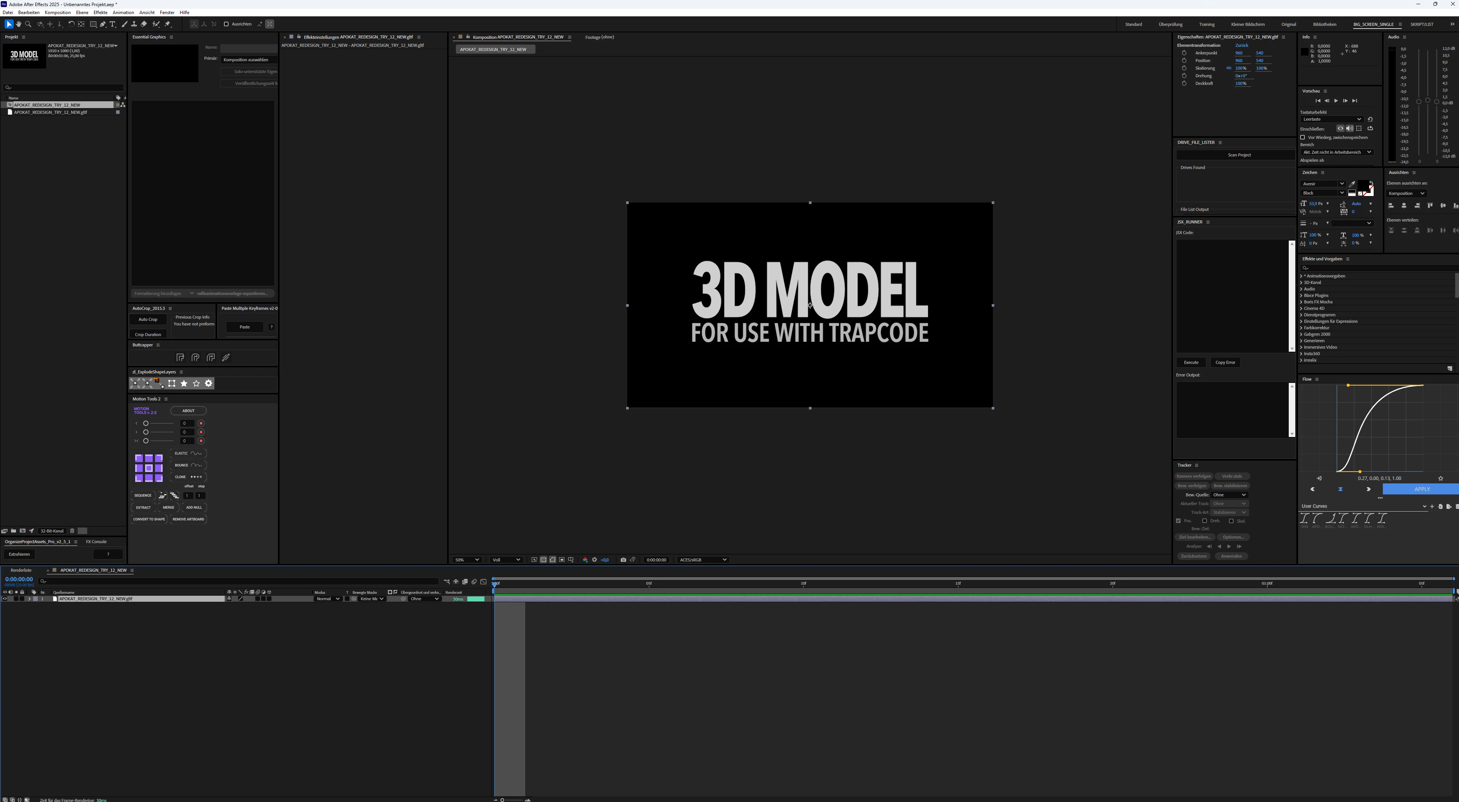Open the Komposition menu
Screen dimensions: 1459x802
pos(58,13)
